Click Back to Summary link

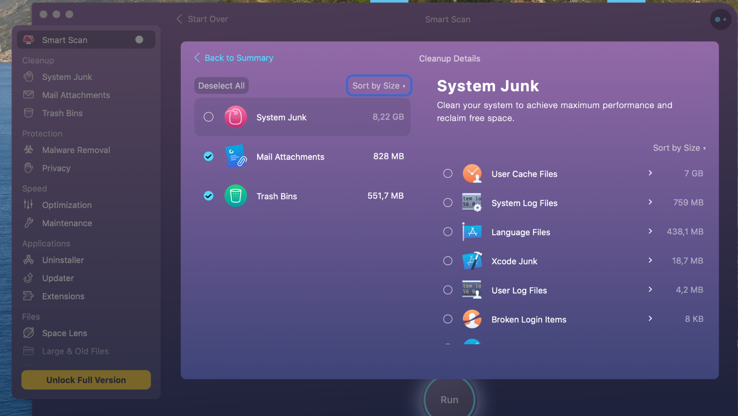(234, 58)
